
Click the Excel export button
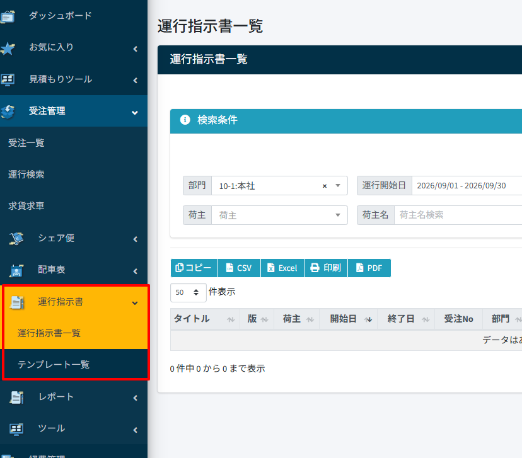pos(282,268)
